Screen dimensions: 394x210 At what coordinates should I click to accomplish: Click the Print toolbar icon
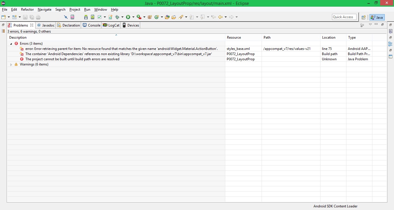[x=38, y=17]
